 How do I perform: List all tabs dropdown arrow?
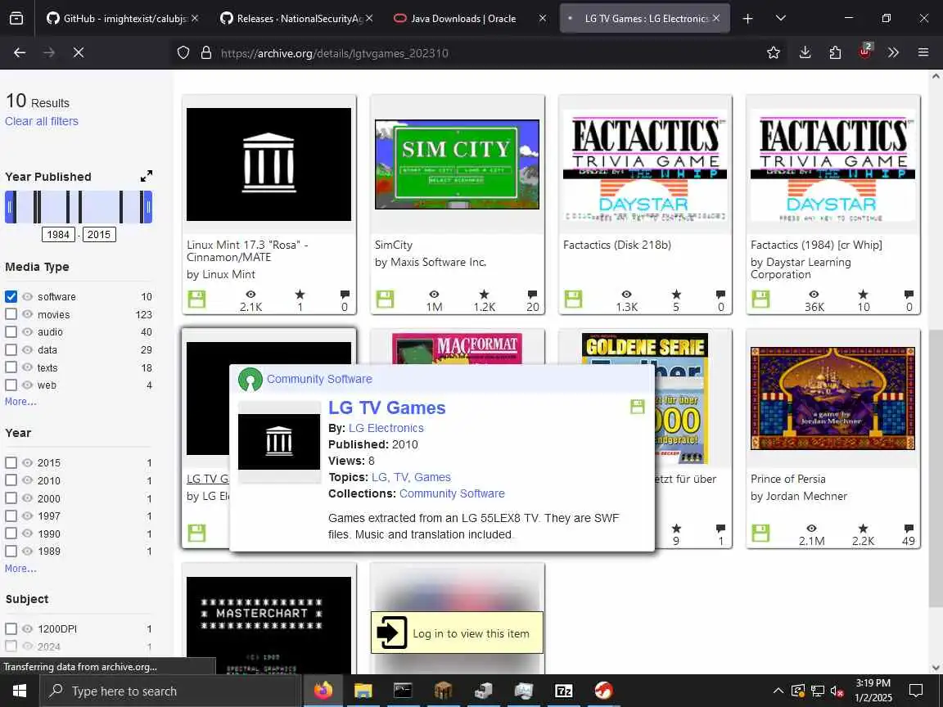781,19
